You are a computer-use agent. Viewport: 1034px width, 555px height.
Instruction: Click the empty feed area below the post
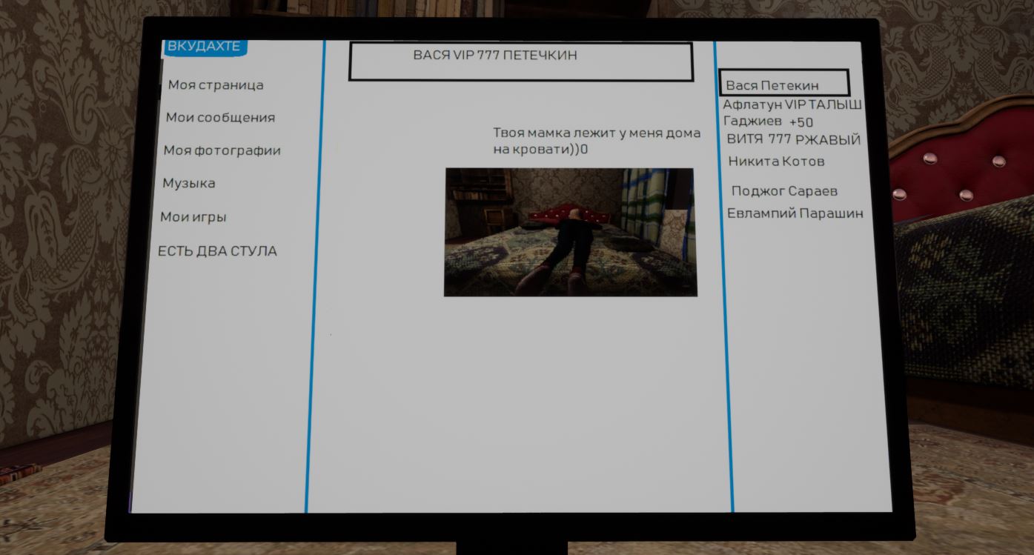[x=519, y=408]
